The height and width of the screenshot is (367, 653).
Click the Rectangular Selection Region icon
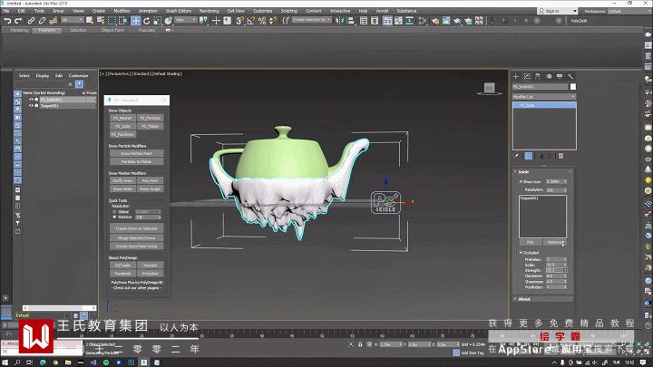(112, 20)
